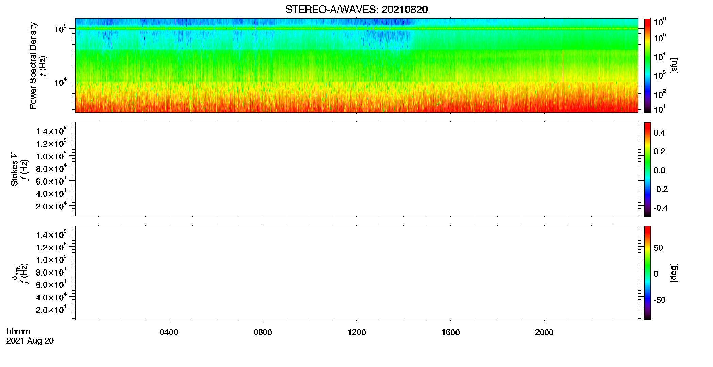The height and width of the screenshot is (367, 713).
Task: Click the Power Spectral Density axis label
Action: pyautogui.click(x=33, y=66)
